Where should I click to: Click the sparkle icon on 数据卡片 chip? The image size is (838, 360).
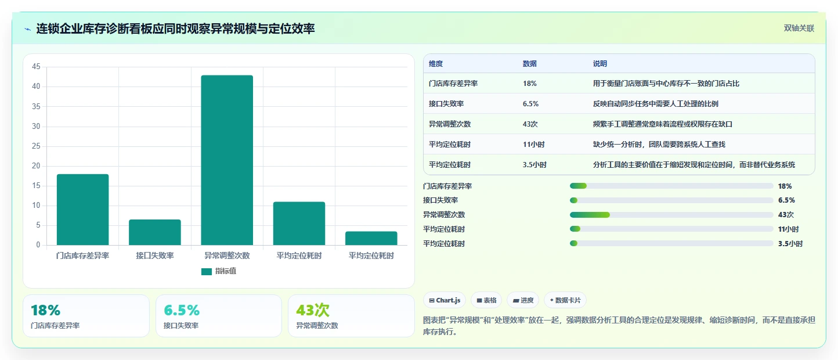[551, 300]
